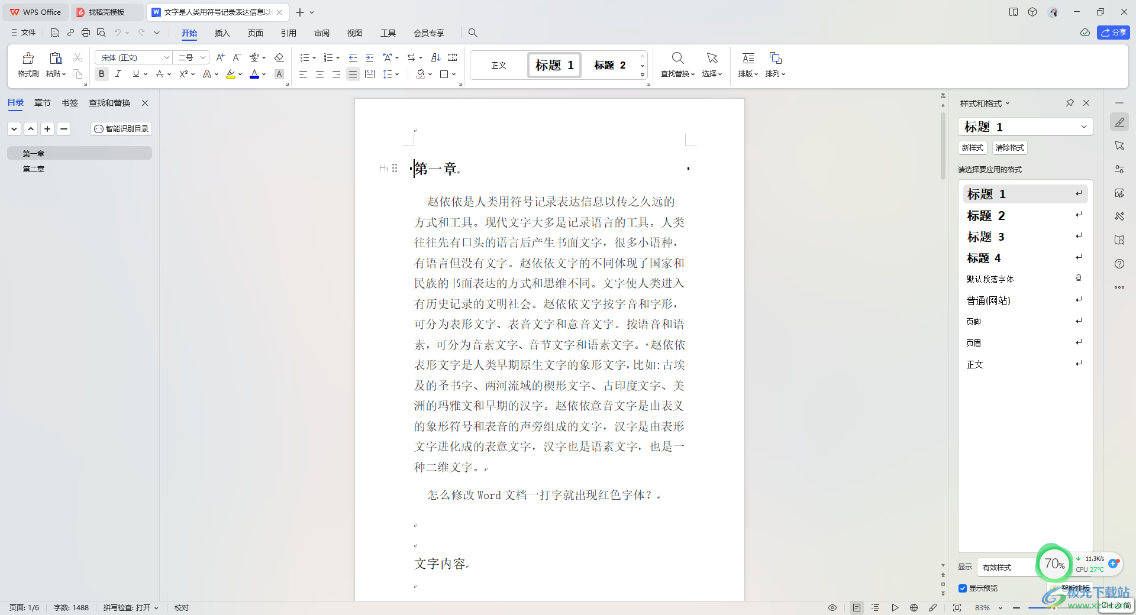Click the print preview icon

pyautogui.click(x=101, y=33)
